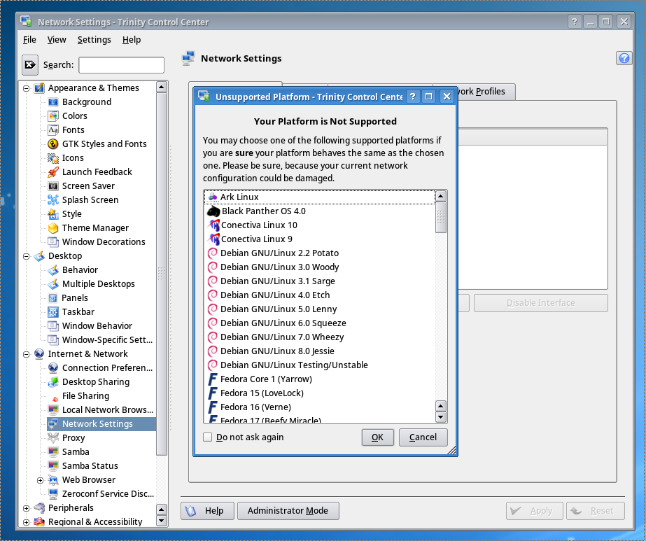Click the platform list scrollbar thumb
This screenshot has height=541, width=646.
pos(441,217)
